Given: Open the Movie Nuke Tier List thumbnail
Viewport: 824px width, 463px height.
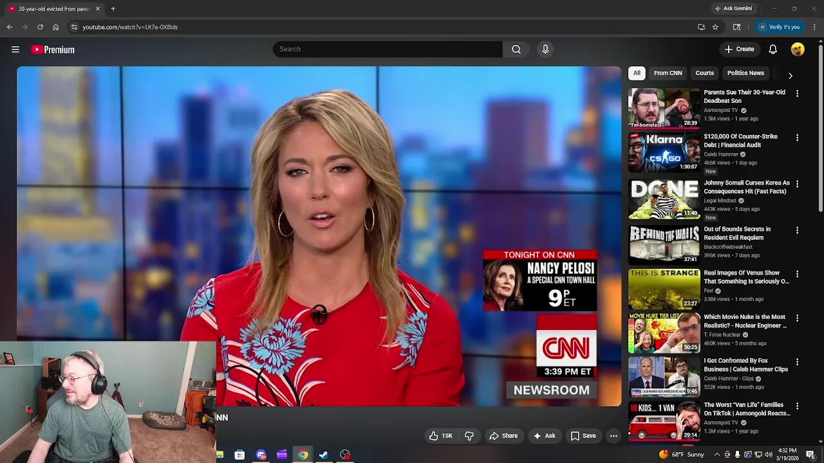Looking at the screenshot, I should 664,333.
